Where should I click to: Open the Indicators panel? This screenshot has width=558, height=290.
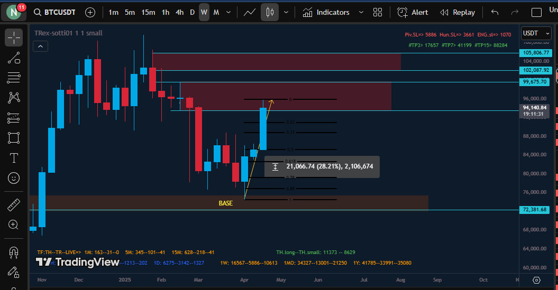[326, 12]
